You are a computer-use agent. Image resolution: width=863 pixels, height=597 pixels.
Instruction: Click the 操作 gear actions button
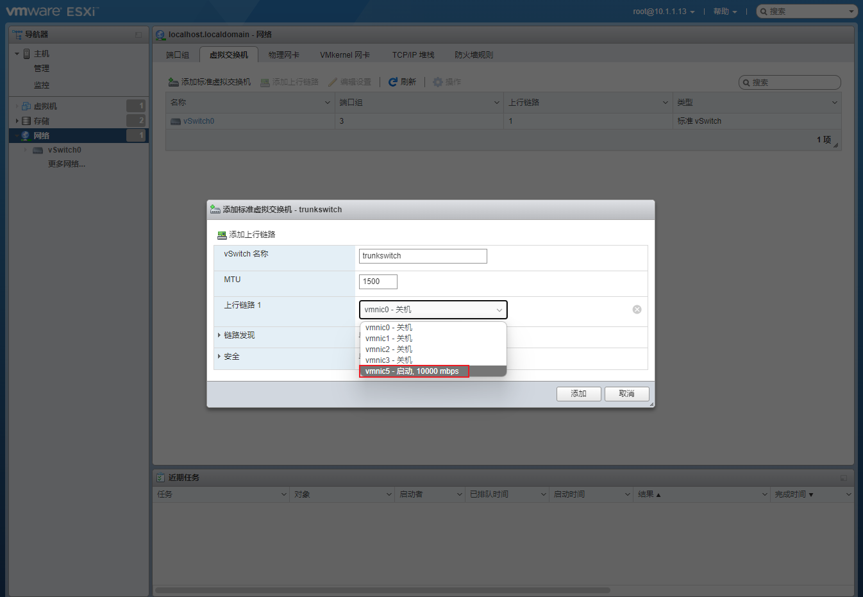tap(447, 82)
